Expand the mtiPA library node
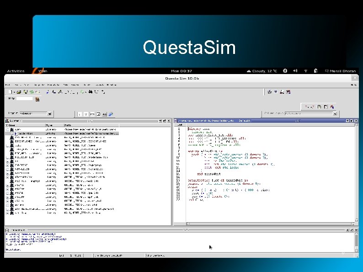Image resolution: width=363 pixels, height=272 pixels. (7, 193)
